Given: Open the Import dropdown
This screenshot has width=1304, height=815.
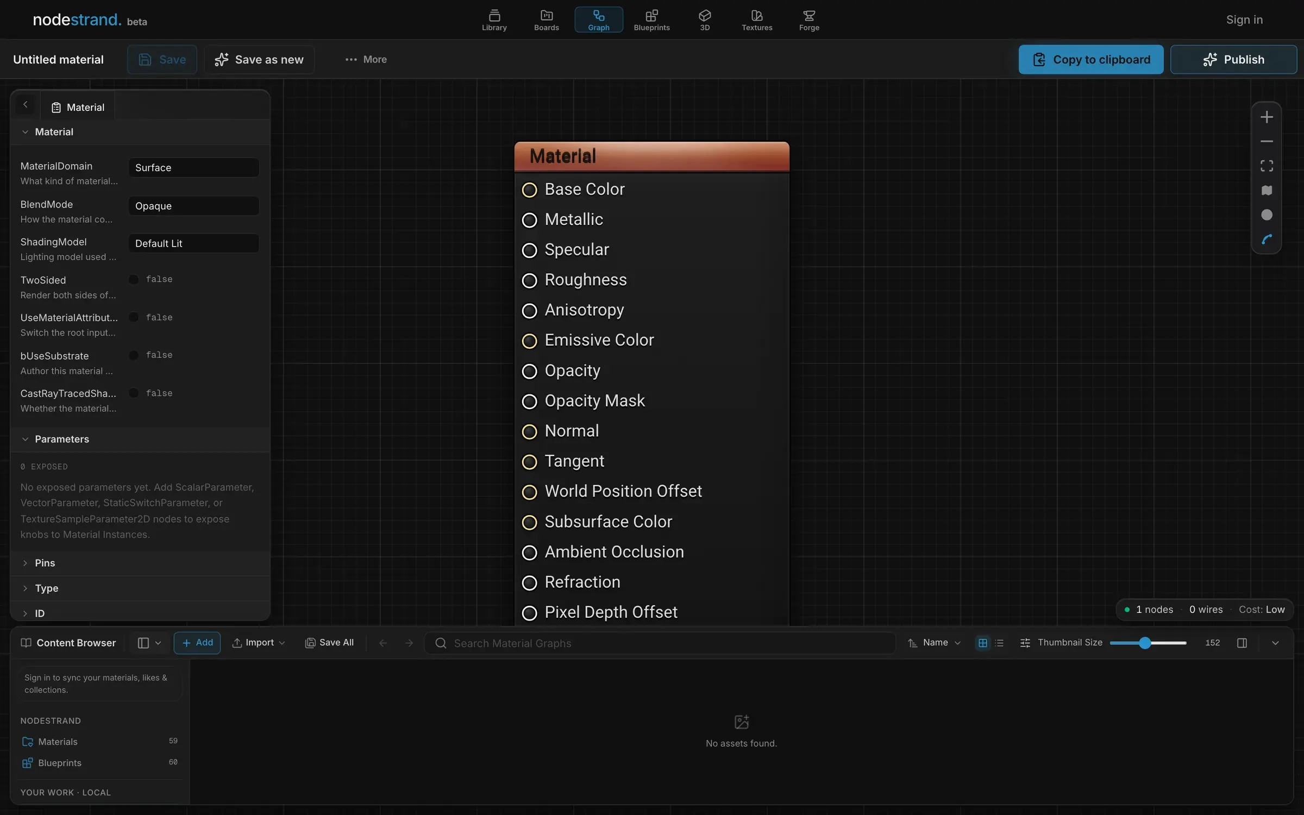Looking at the screenshot, I should pos(258,643).
